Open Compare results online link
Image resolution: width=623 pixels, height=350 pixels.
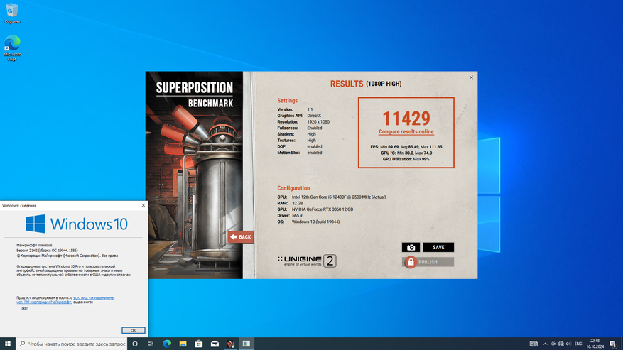[406, 131]
